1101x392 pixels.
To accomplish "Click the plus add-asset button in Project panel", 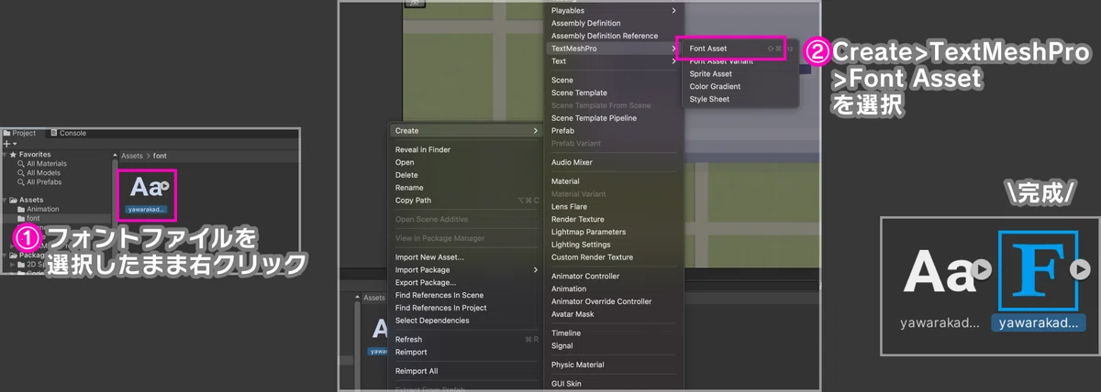I will coord(6,144).
